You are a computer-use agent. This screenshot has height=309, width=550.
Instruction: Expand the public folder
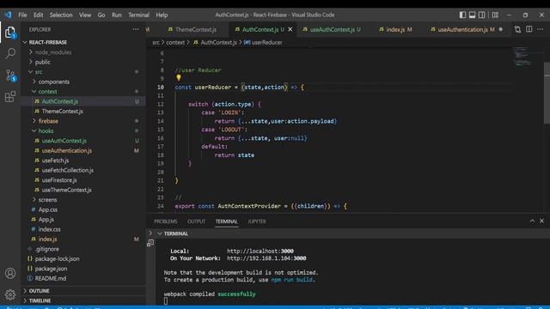tap(83, 62)
